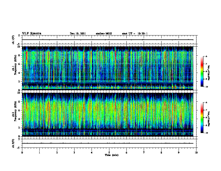Click the ch.1 spectrogram color bar
This screenshot has width=221, height=171.
202,72
